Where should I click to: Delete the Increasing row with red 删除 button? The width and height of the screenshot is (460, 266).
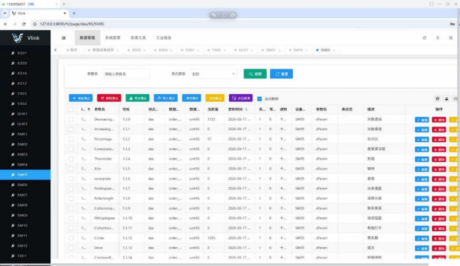(x=439, y=130)
